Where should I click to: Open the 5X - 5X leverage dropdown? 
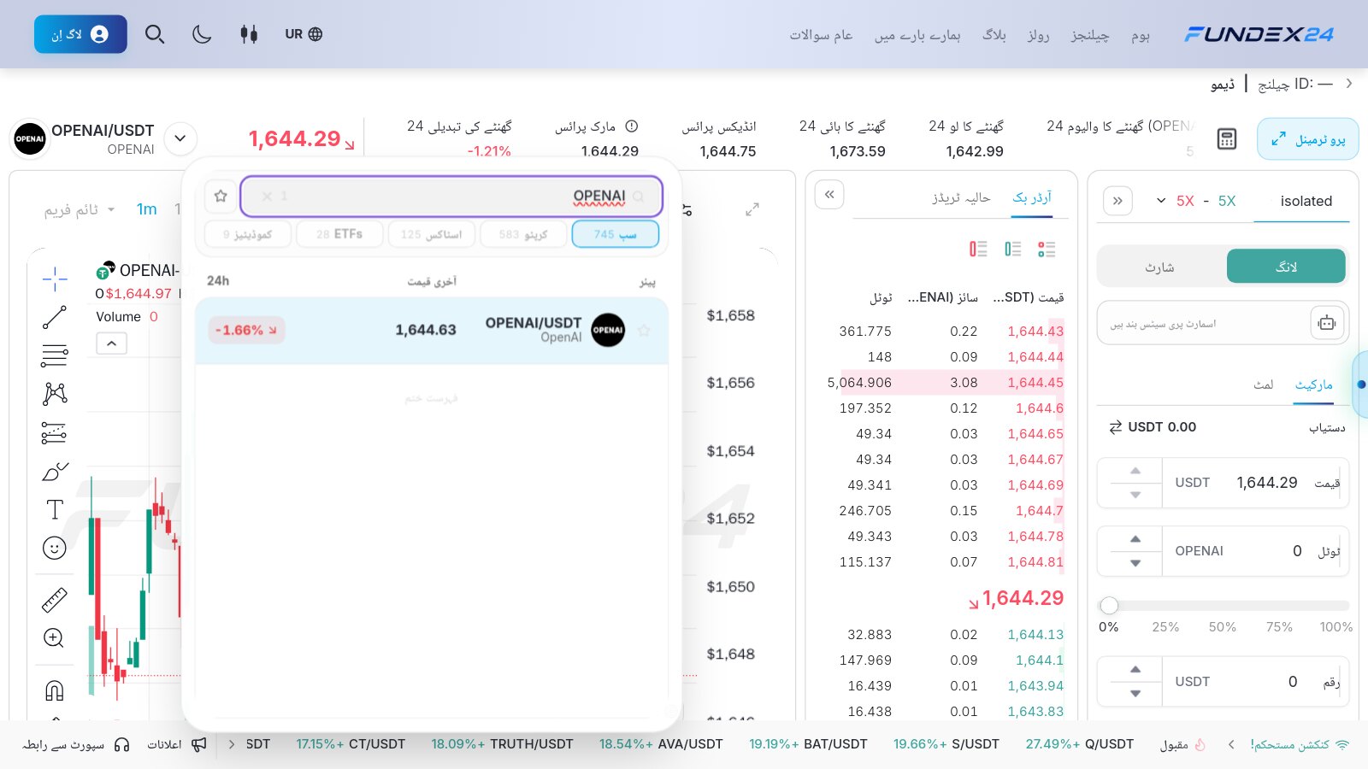pos(1196,201)
